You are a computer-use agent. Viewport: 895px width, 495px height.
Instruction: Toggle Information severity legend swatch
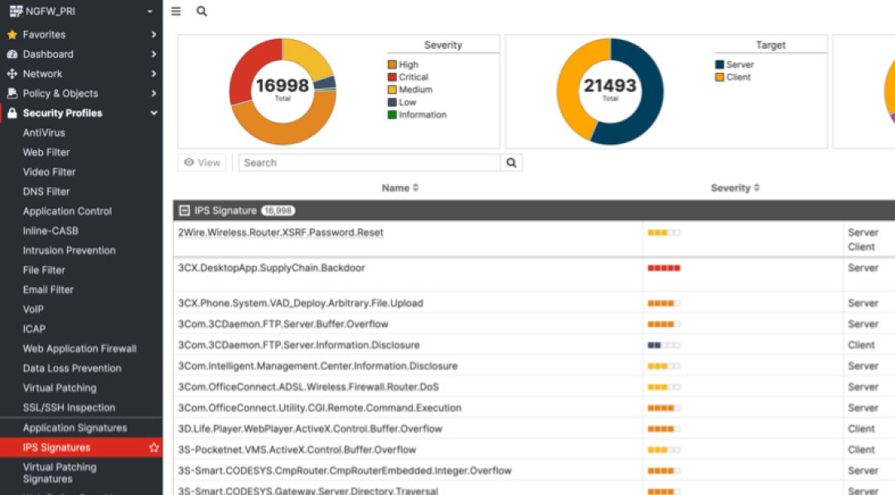(392, 114)
